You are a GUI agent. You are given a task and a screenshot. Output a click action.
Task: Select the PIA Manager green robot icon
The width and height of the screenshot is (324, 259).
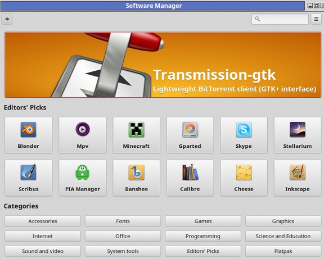click(83, 172)
